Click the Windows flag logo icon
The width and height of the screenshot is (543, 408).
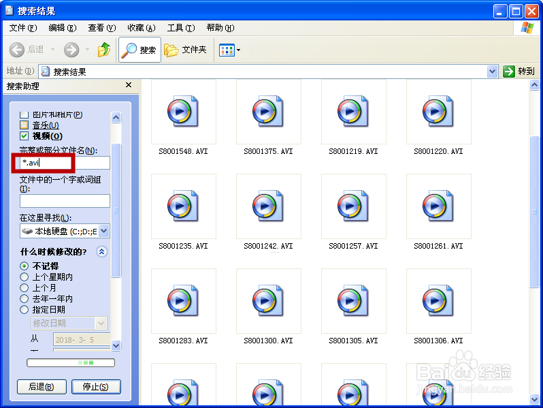click(x=527, y=28)
